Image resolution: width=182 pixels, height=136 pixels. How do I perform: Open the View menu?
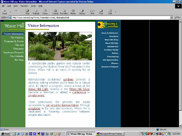click(x=16, y=6)
